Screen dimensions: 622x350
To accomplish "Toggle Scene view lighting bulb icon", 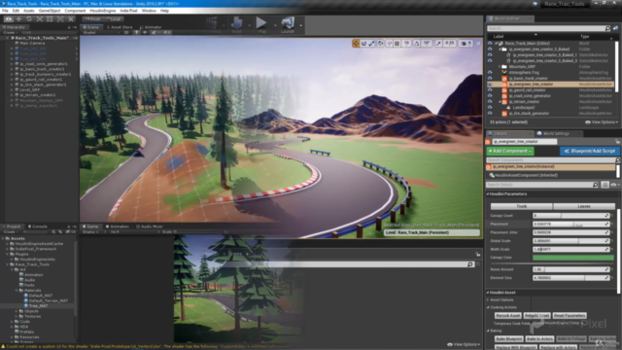I will 136,32.
